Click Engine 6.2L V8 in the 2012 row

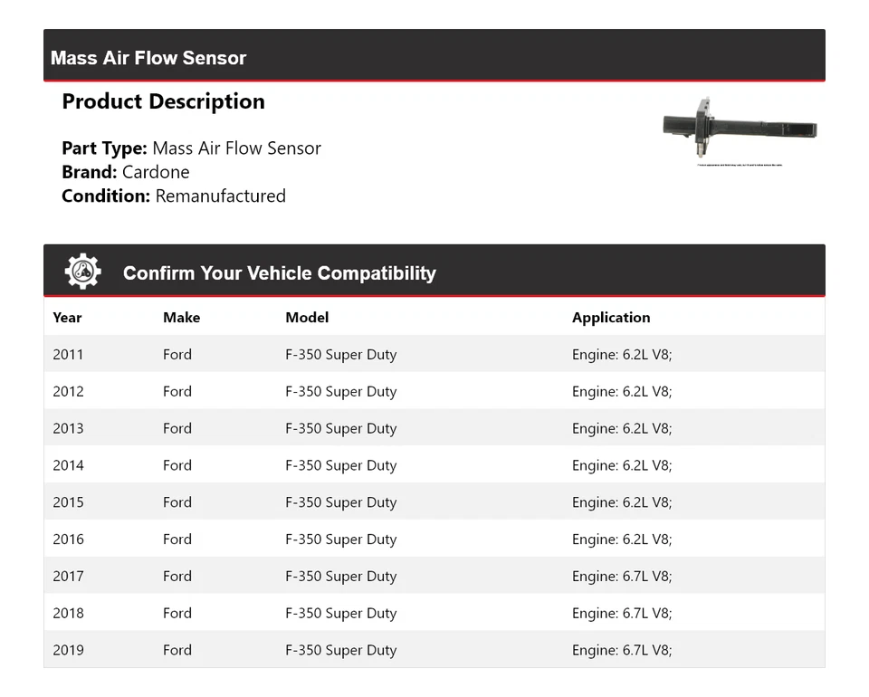[622, 392]
